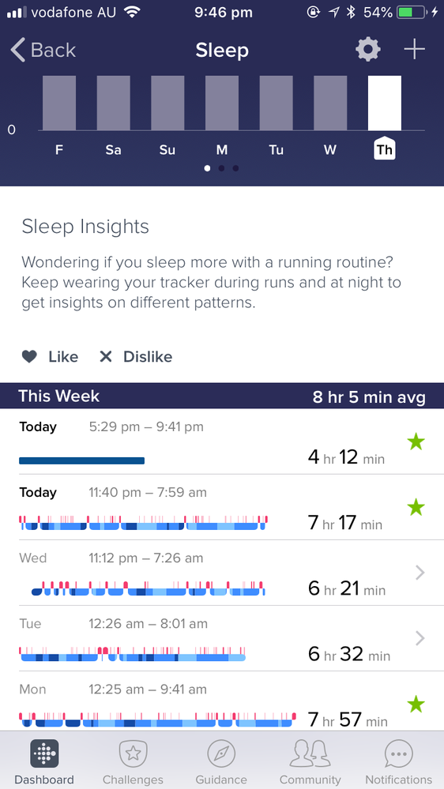Go back using the Back arrow
444x789 pixels.
tap(43, 51)
